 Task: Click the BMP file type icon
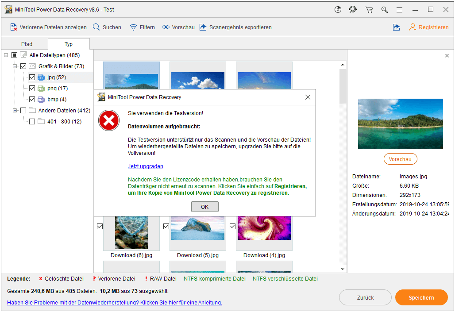point(41,99)
